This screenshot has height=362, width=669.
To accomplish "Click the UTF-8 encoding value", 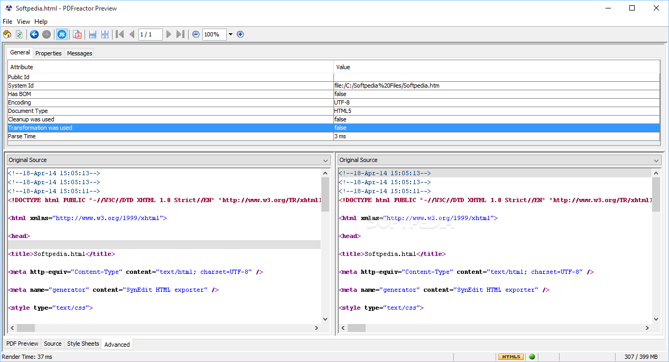I will pos(342,102).
